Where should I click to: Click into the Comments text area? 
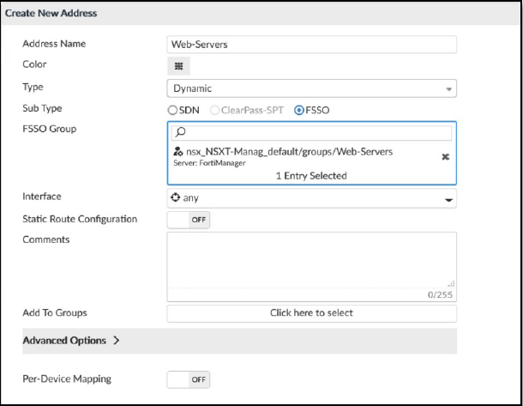pyautogui.click(x=310, y=262)
